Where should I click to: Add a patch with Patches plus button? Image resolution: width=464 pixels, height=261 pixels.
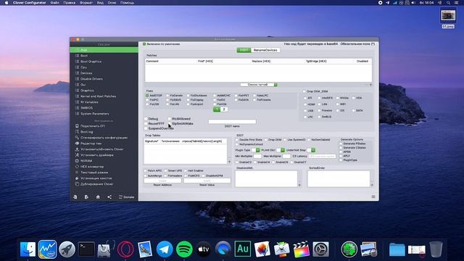pos(370,85)
